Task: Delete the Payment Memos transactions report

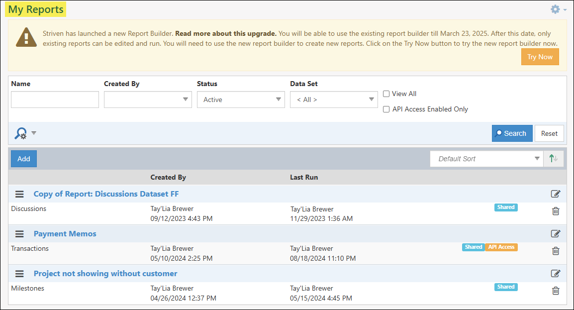Action: [556, 251]
